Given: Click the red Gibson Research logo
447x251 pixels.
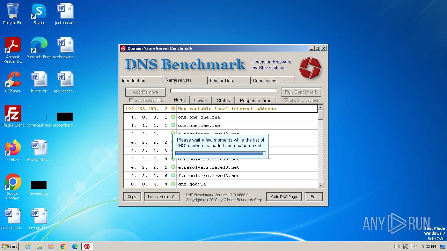Looking at the screenshot, I should coord(310,68).
